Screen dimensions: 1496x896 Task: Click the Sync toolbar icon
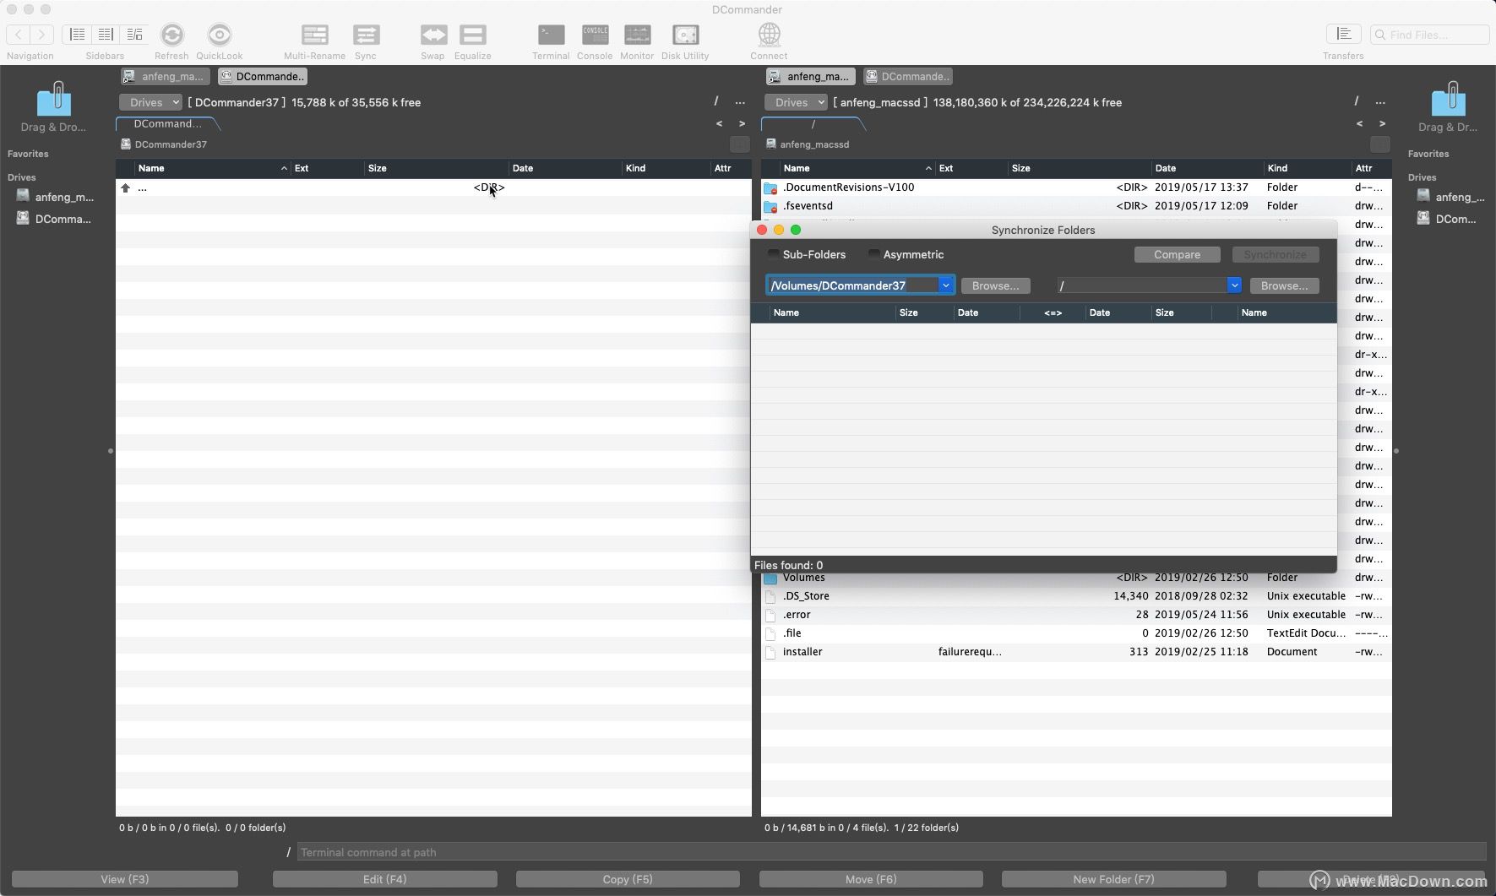(366, 35)
